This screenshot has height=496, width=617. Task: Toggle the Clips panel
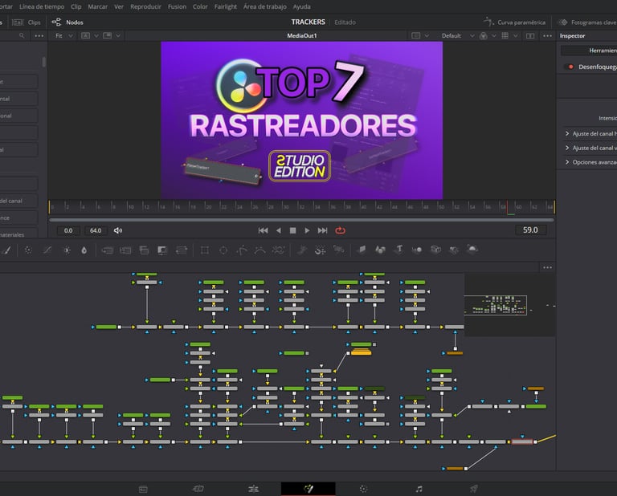pyautogui.click(x=27, y=22)
